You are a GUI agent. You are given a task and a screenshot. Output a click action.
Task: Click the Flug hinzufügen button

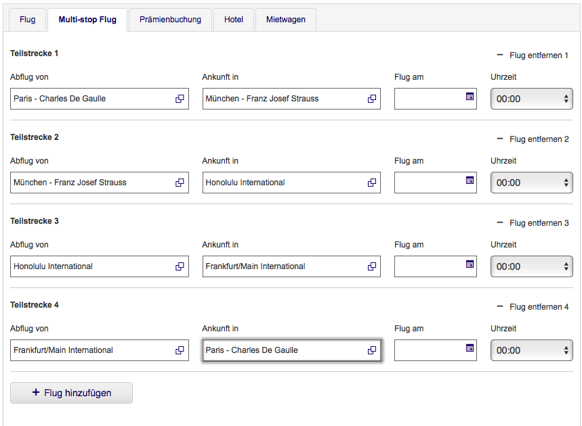click(x=71, y=393)
